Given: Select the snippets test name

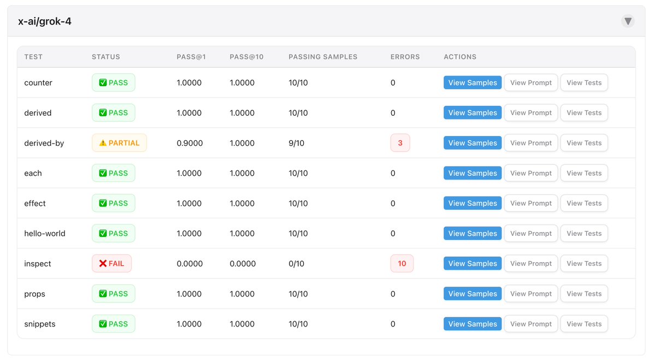Looking at the screenshot, I should coord(40,324).
